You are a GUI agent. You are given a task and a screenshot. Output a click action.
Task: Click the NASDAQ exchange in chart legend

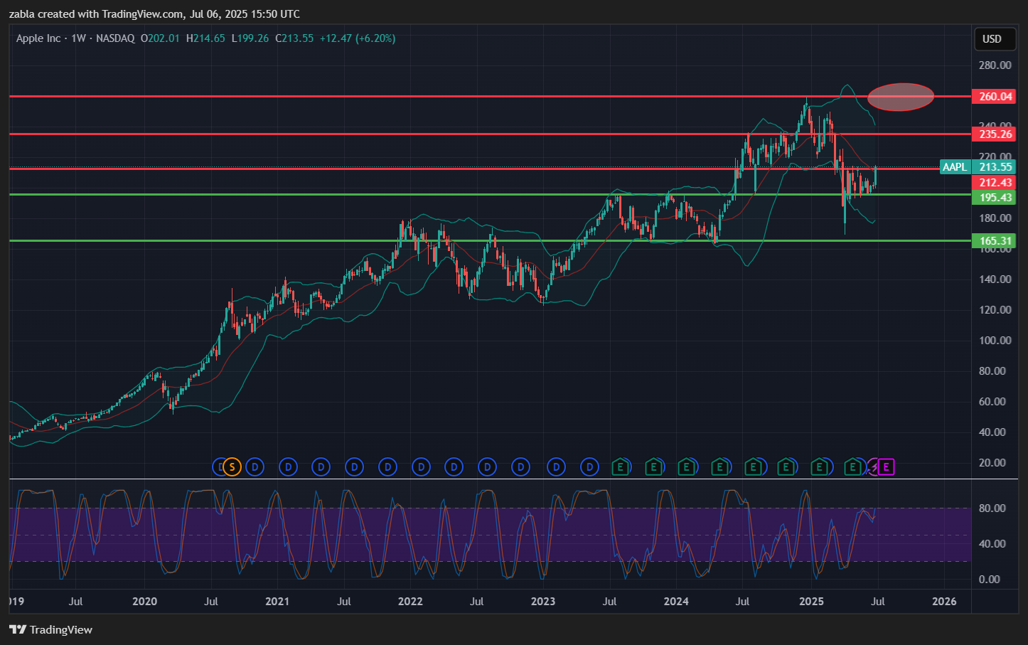(115, 38)
